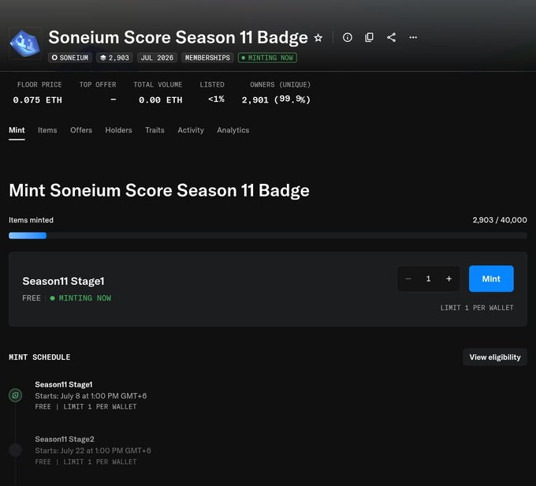
Task: Click the blue Mint button
Action: [x=491, y=279]
